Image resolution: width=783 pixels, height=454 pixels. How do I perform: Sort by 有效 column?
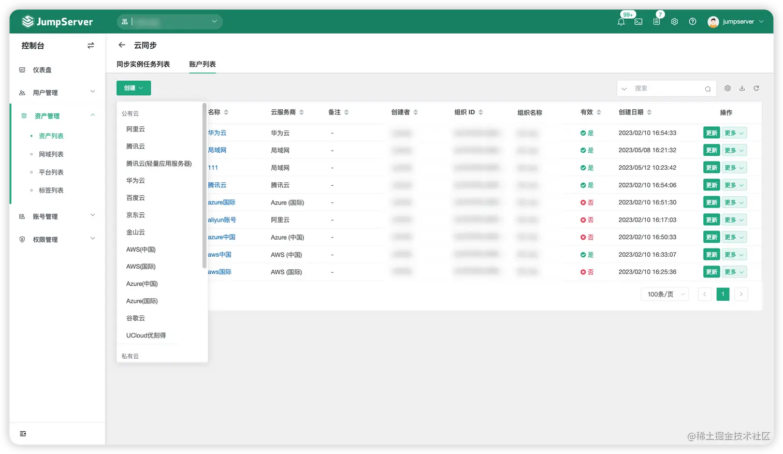click(599, 112)
